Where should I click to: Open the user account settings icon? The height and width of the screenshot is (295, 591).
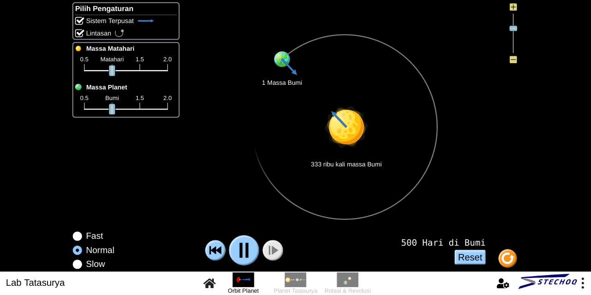pos(503,284)
